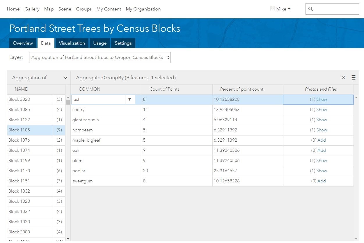Go to the Overview tab
This screenshot has width=364, height=243.
tap(23, 43)
